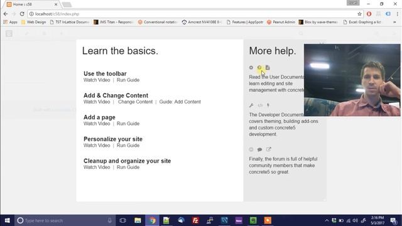
Task: Click Watch Video under Add a page
Action: point(97,124)
